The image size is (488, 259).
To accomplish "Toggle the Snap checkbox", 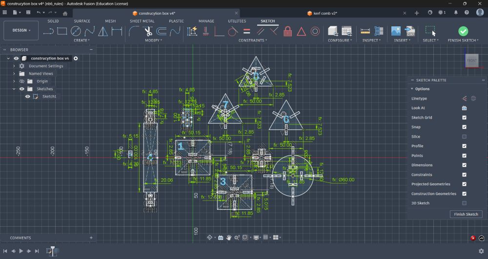I will coord(464,127).
